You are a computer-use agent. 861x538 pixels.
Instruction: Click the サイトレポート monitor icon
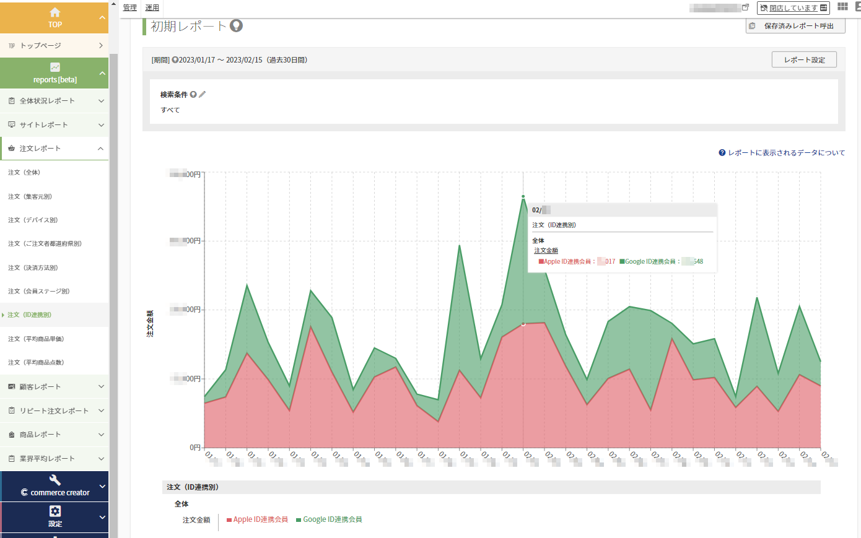click(x=12, y=125)
